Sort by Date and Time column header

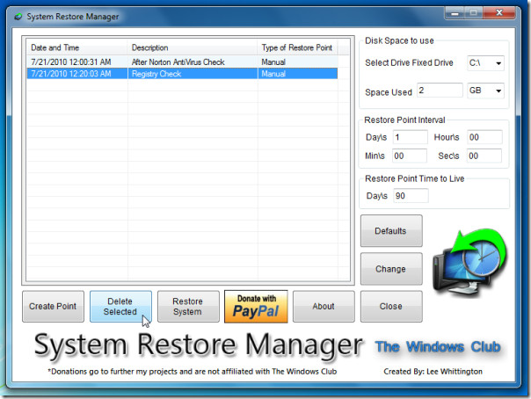coord(77,47)
